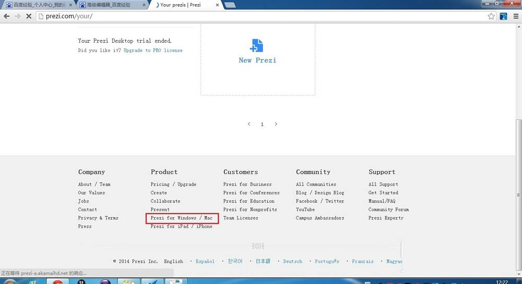Switch to the first Baidu Jingyan tab
The width and height of the screenshot is (522, 284).
tap(39, 5)
